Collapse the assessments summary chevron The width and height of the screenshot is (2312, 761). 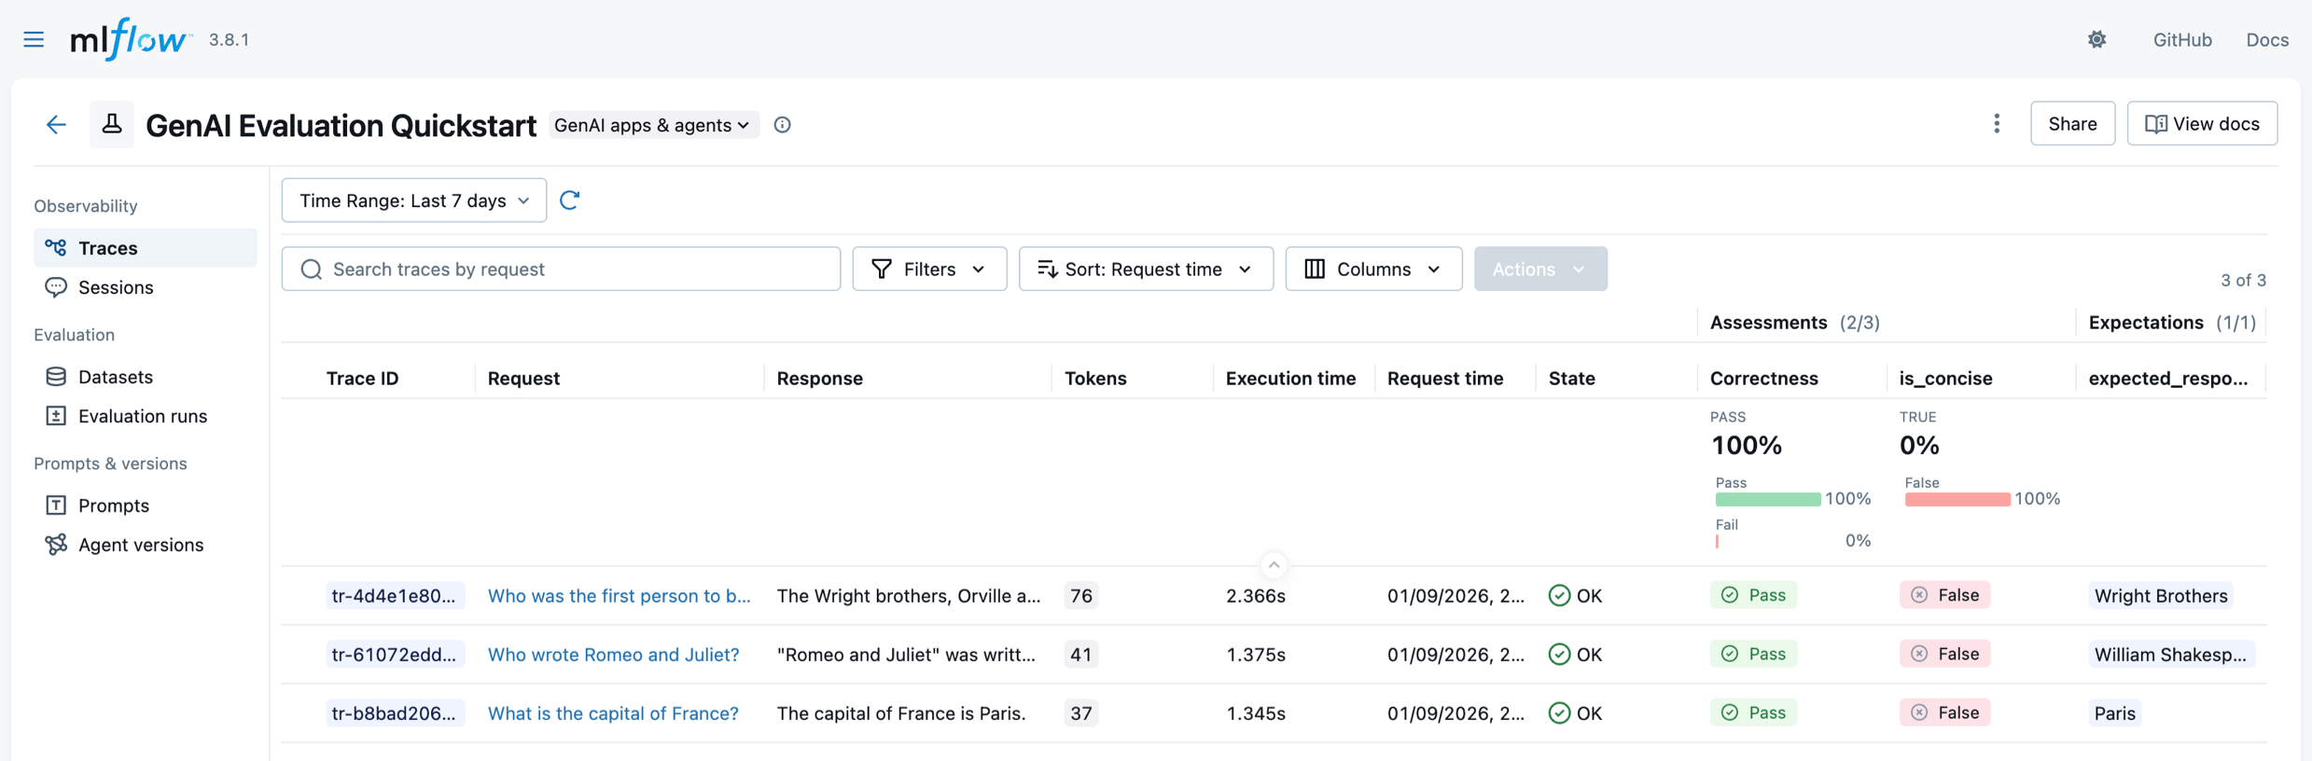coord(1274,565)
